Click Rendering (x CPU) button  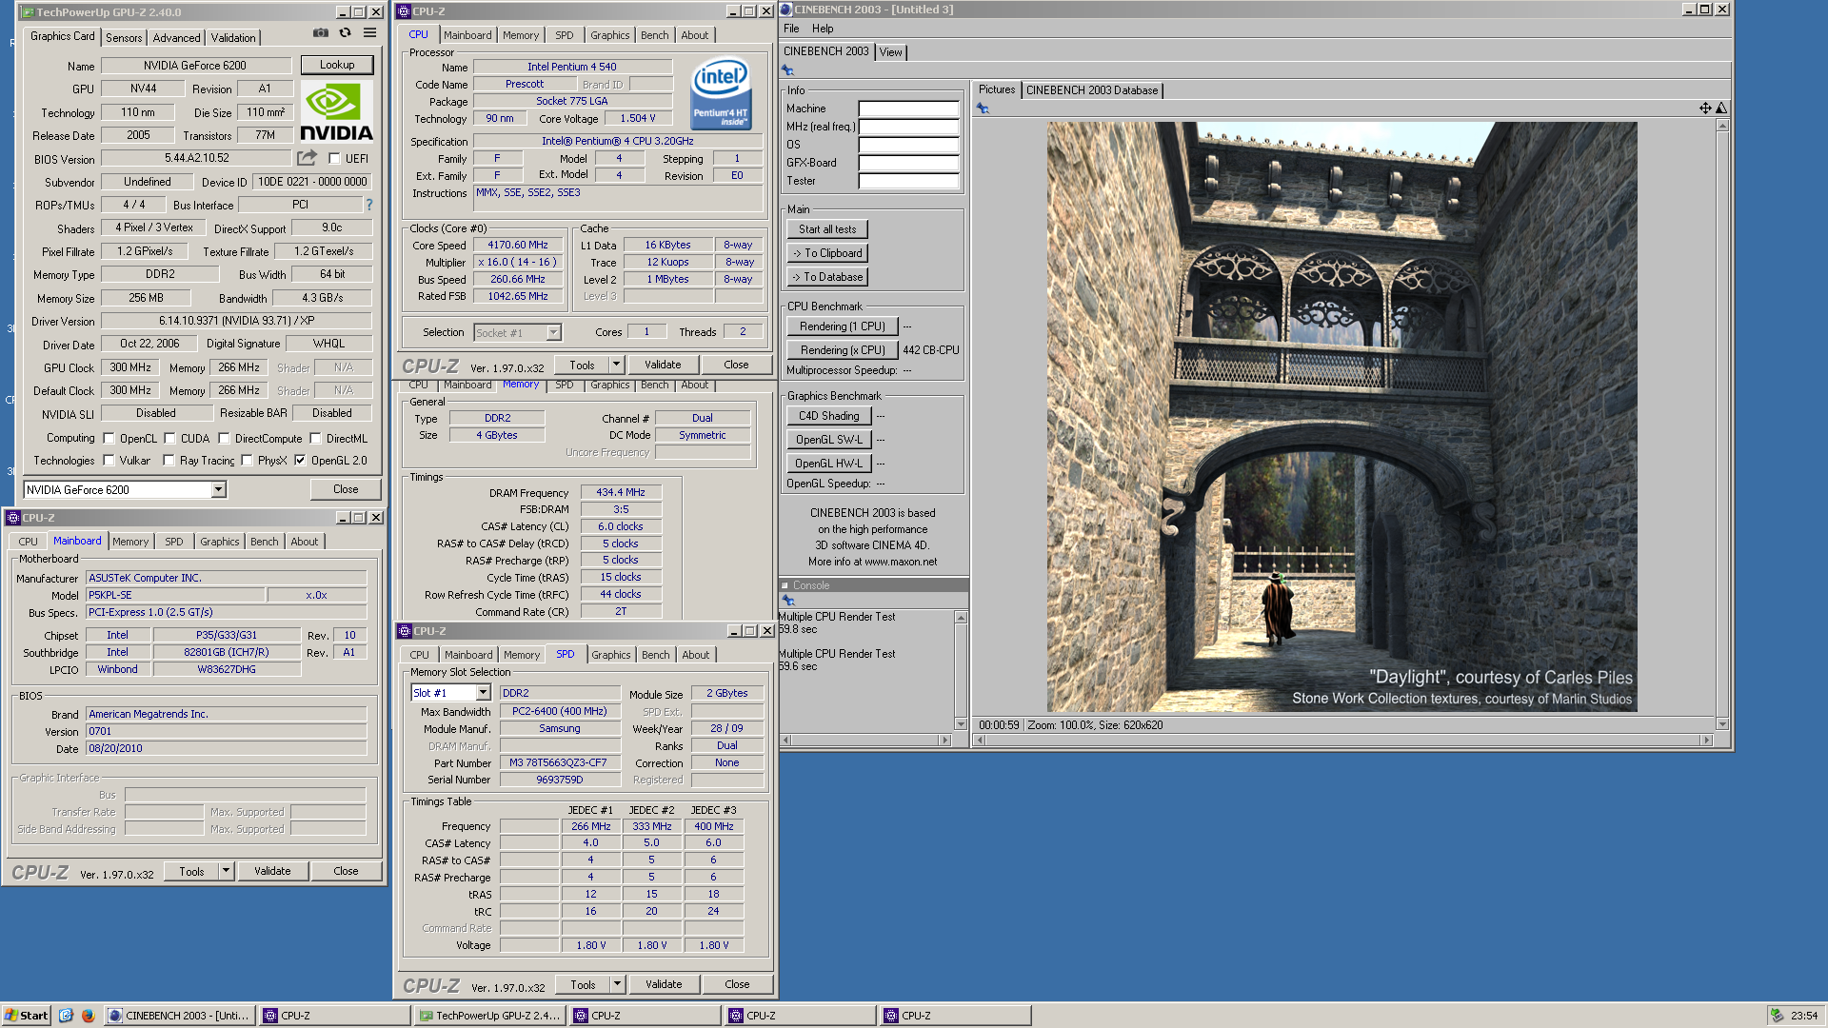[842, 350]
